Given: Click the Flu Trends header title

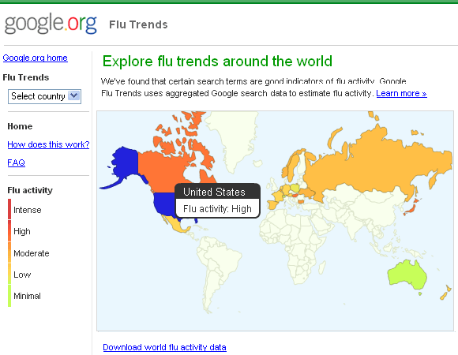Looking at the screenshot, I should point(138,24).
